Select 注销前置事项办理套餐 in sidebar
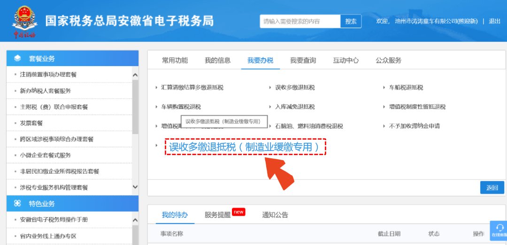 (48, 74)
